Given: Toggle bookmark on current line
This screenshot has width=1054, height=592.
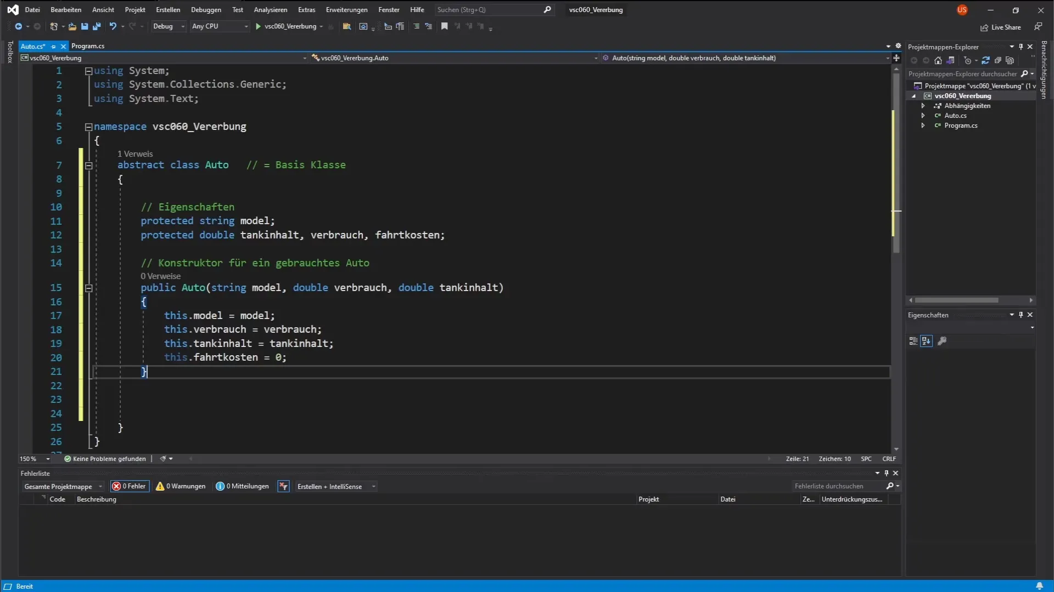Looking at the screenshot, I should [x=444, y=26].
